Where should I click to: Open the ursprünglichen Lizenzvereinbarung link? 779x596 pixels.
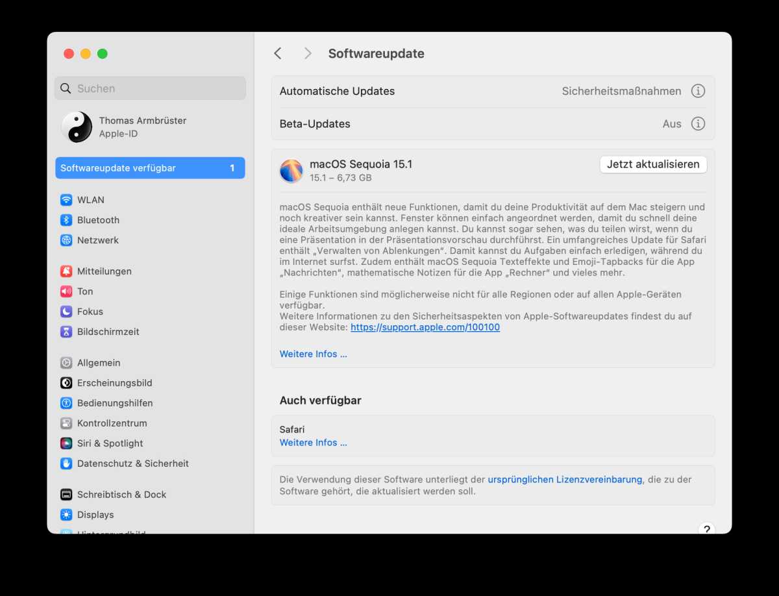[565, 479]
